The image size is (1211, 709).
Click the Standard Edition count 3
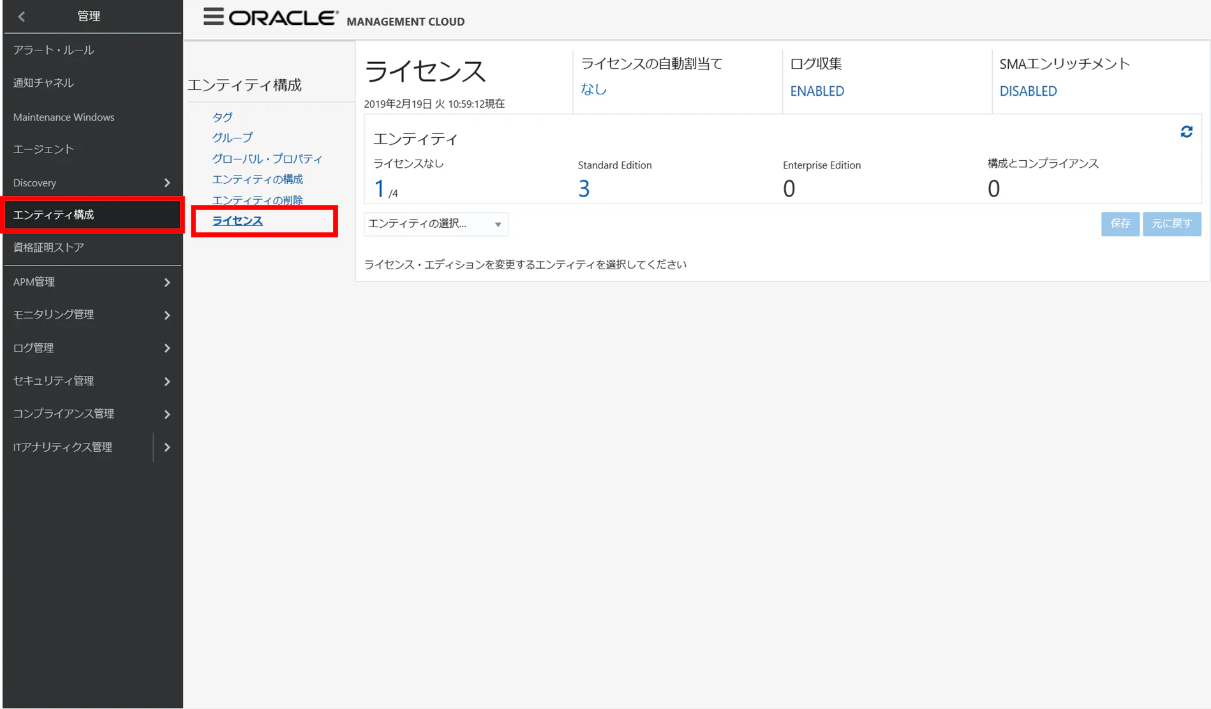pos(584,189)
